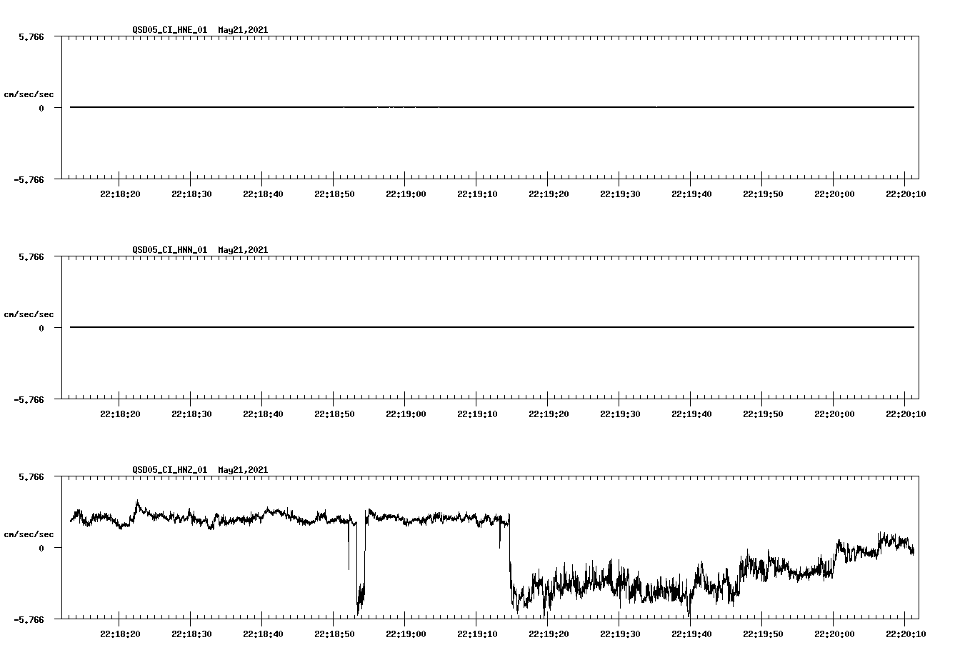The width and height of the screenshot is (970, 660).
Task: Click 22:18:20 time label under HNZ plot
Action: tap(120, 634)
